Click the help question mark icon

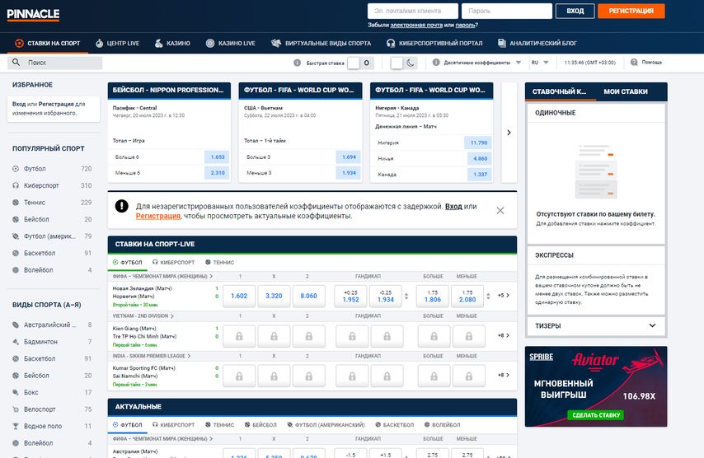click(x=634, y=63)
